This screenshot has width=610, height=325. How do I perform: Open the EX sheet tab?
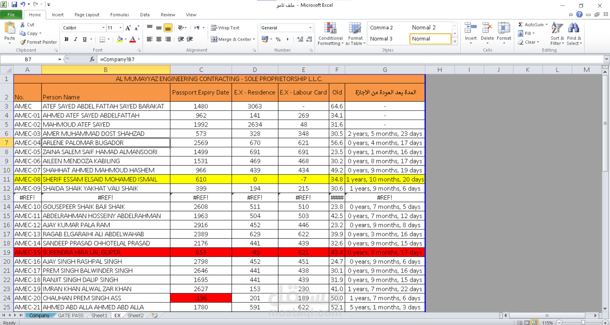[118, 315]
